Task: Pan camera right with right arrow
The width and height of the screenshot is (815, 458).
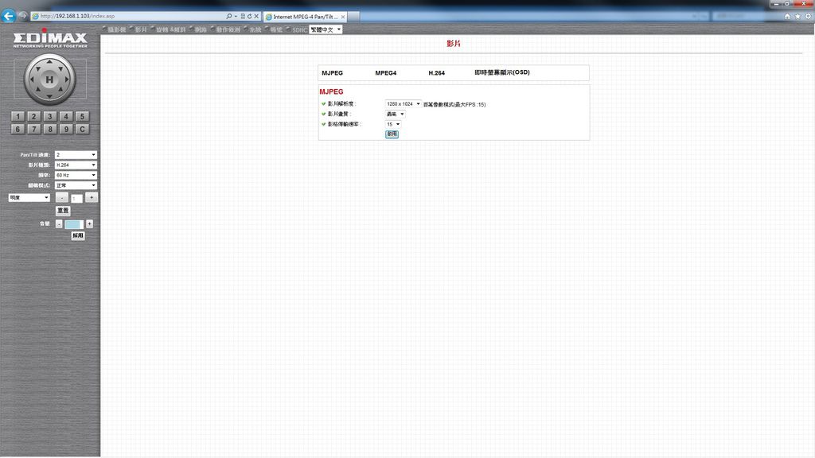Action: tap(67, 80)
